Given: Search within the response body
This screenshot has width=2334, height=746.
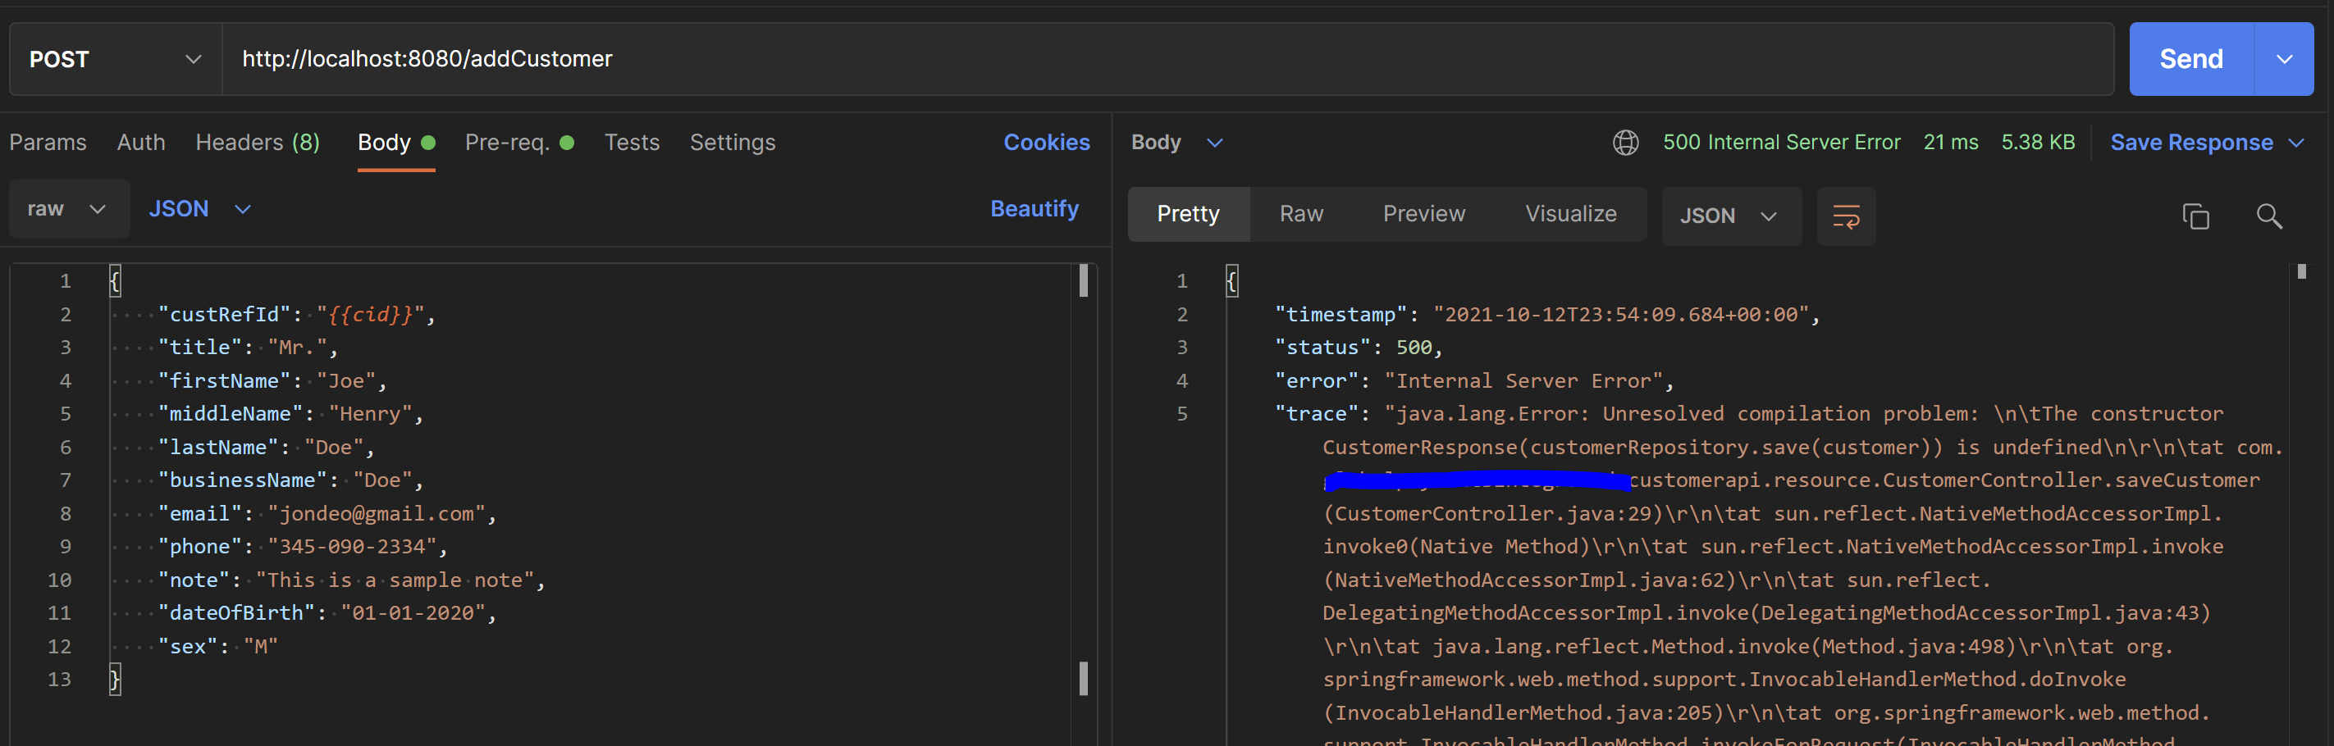Looking at the screenshot, I should (x=2268, y=216).
